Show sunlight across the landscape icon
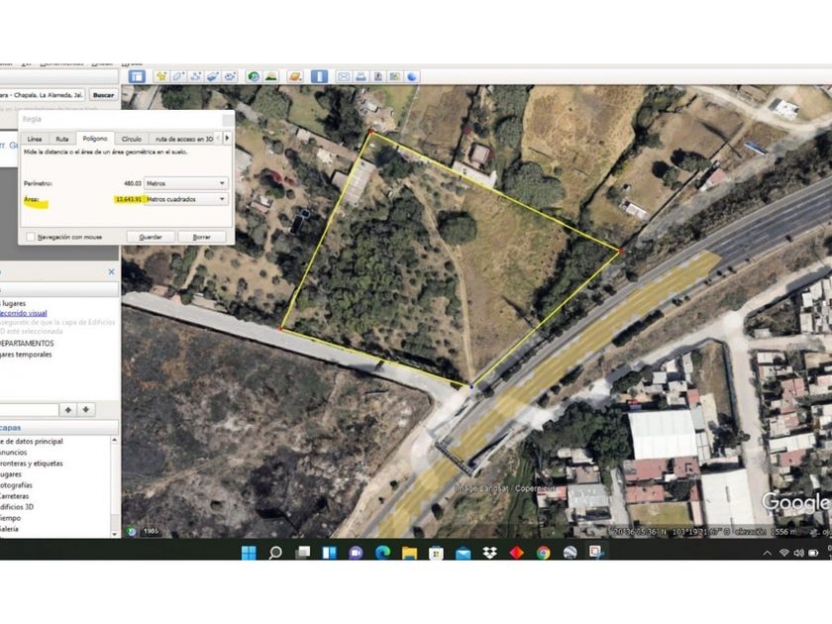Viewport: 832px width, 624px height. pos(270,76)
